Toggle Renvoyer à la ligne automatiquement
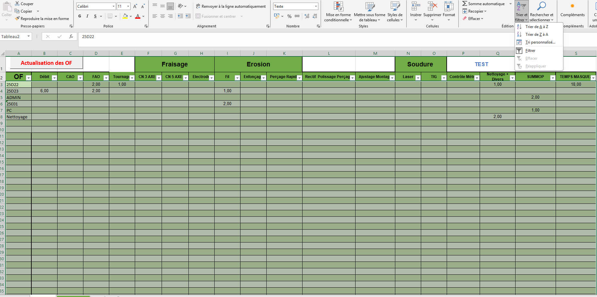Screen dimensions: 597x297 click(x=231, y=6)
